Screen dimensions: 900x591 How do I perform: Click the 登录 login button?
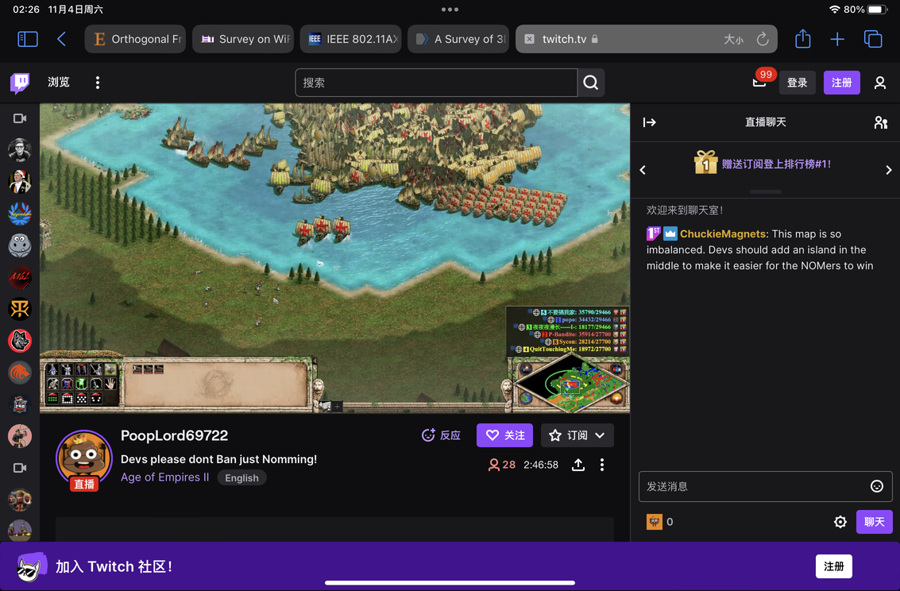(x=797, y=83)
